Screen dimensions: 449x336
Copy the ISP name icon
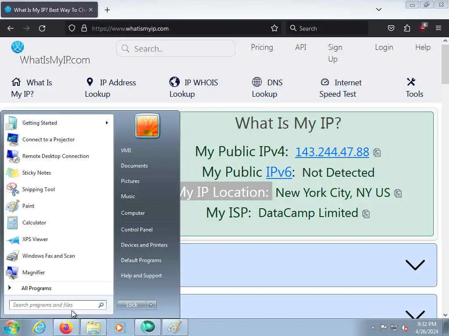(x=366, y=213)
